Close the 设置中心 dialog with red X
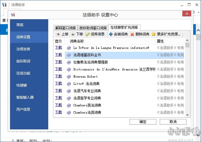 (x=187, y=14)
